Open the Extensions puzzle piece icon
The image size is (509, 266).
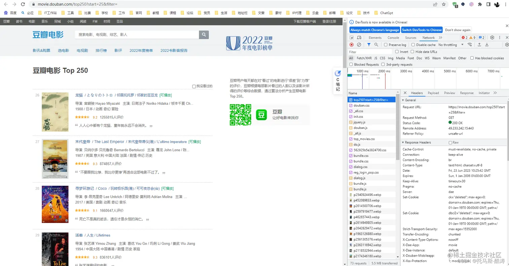[480, 4]
